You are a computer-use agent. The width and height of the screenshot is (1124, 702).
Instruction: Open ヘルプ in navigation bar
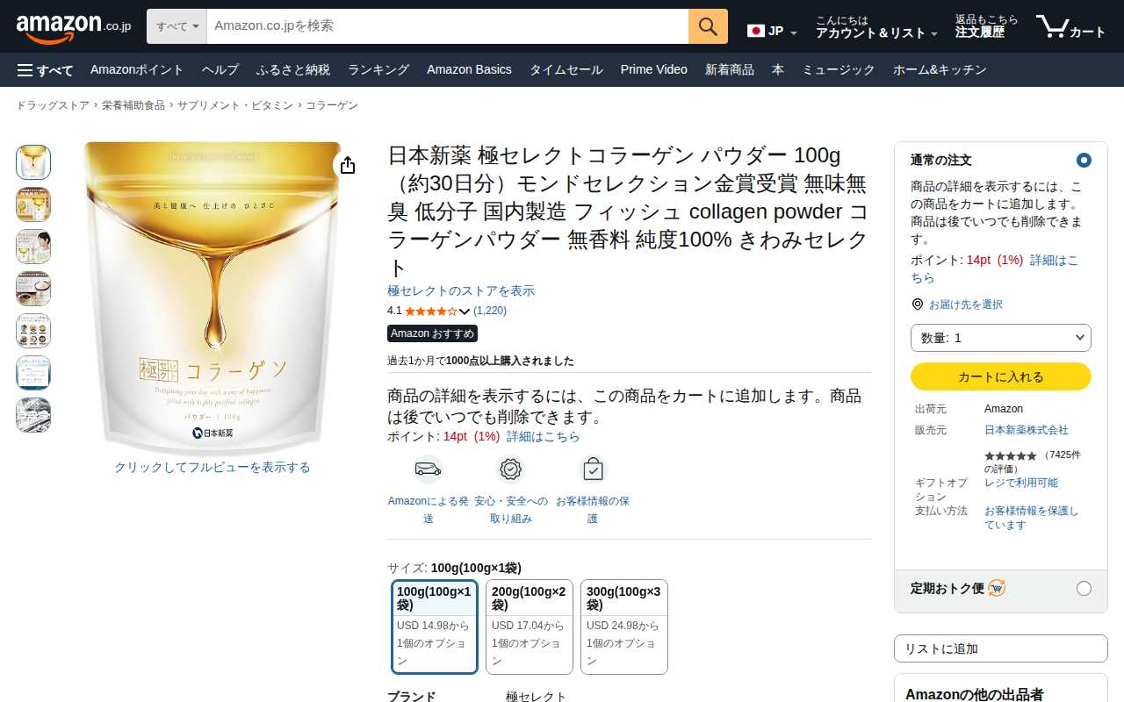tap(220, 70)
